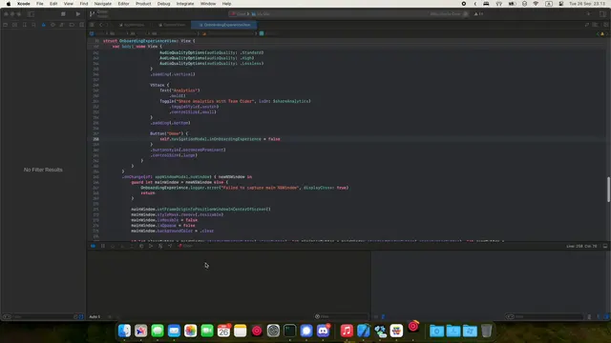Clear the console trash icon
This screenshot has height=343, width=611.
589,317
